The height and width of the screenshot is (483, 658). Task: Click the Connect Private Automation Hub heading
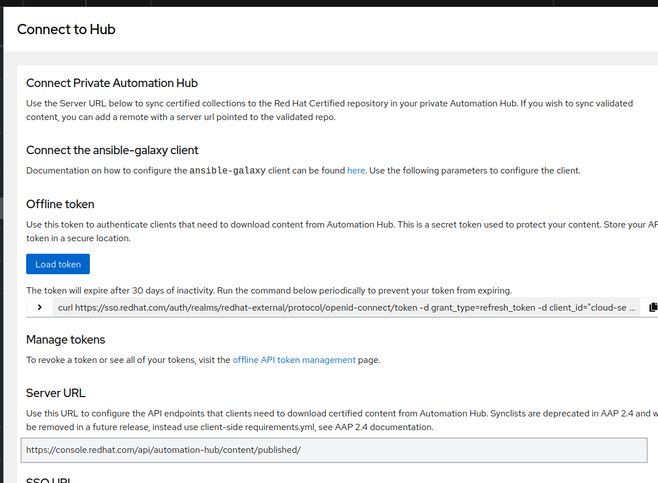pyautogui.click(x=112, y=83)
